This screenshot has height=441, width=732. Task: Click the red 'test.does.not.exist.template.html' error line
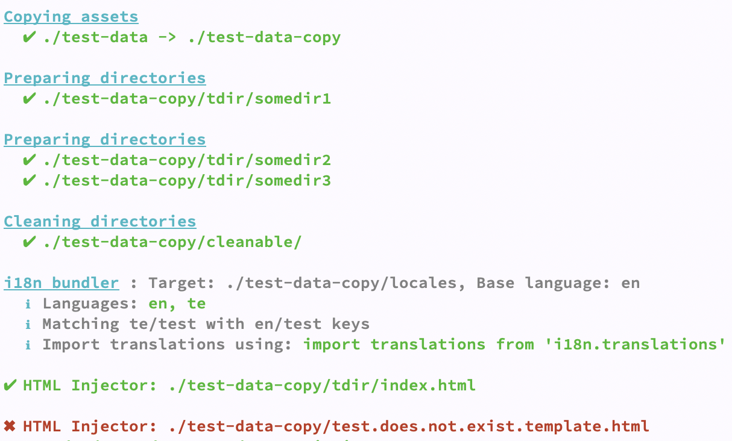pyautogui.click(x=336, y=427)
